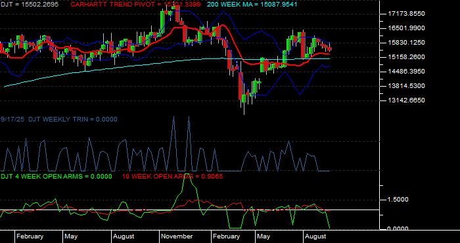The image size is (460, 243).
Task: Click the November timeline marker
Action: click(x=177, y=236)
